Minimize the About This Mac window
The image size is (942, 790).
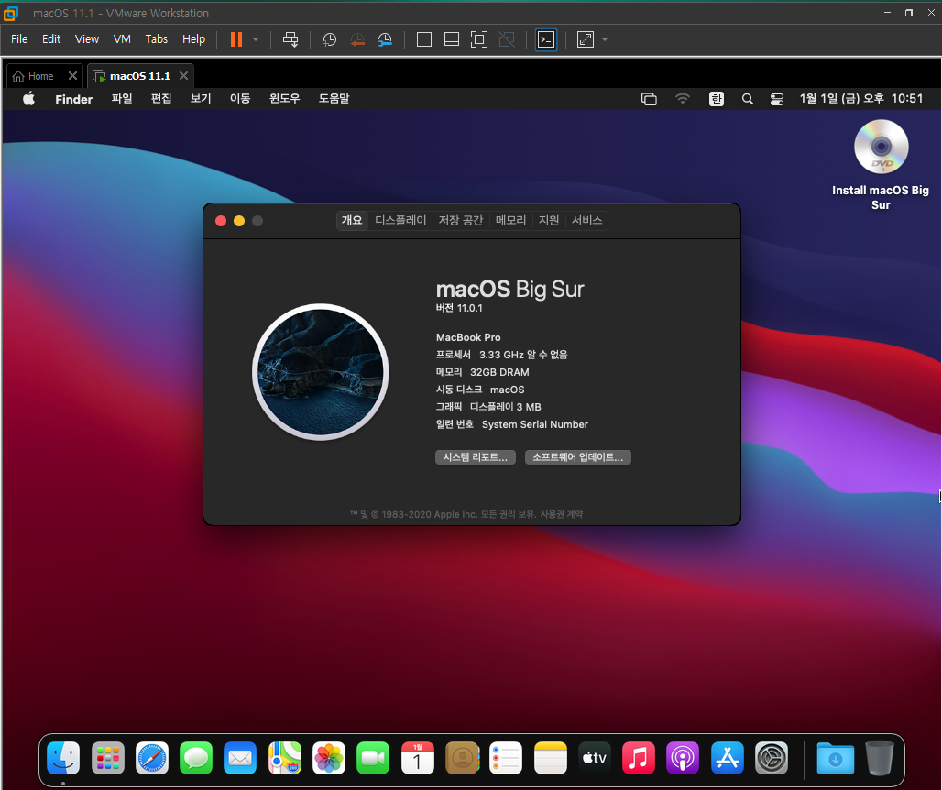tap(239, 221)
